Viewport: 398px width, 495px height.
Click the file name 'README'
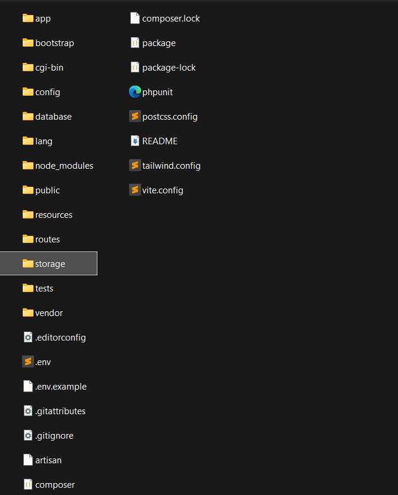coord(160,141)
